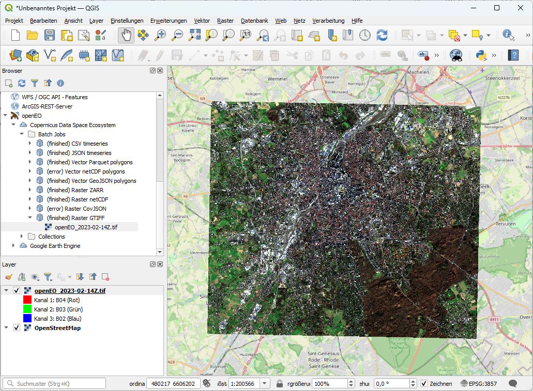
Task: Click the Data Source Manager icon
Action: [15, 54]
